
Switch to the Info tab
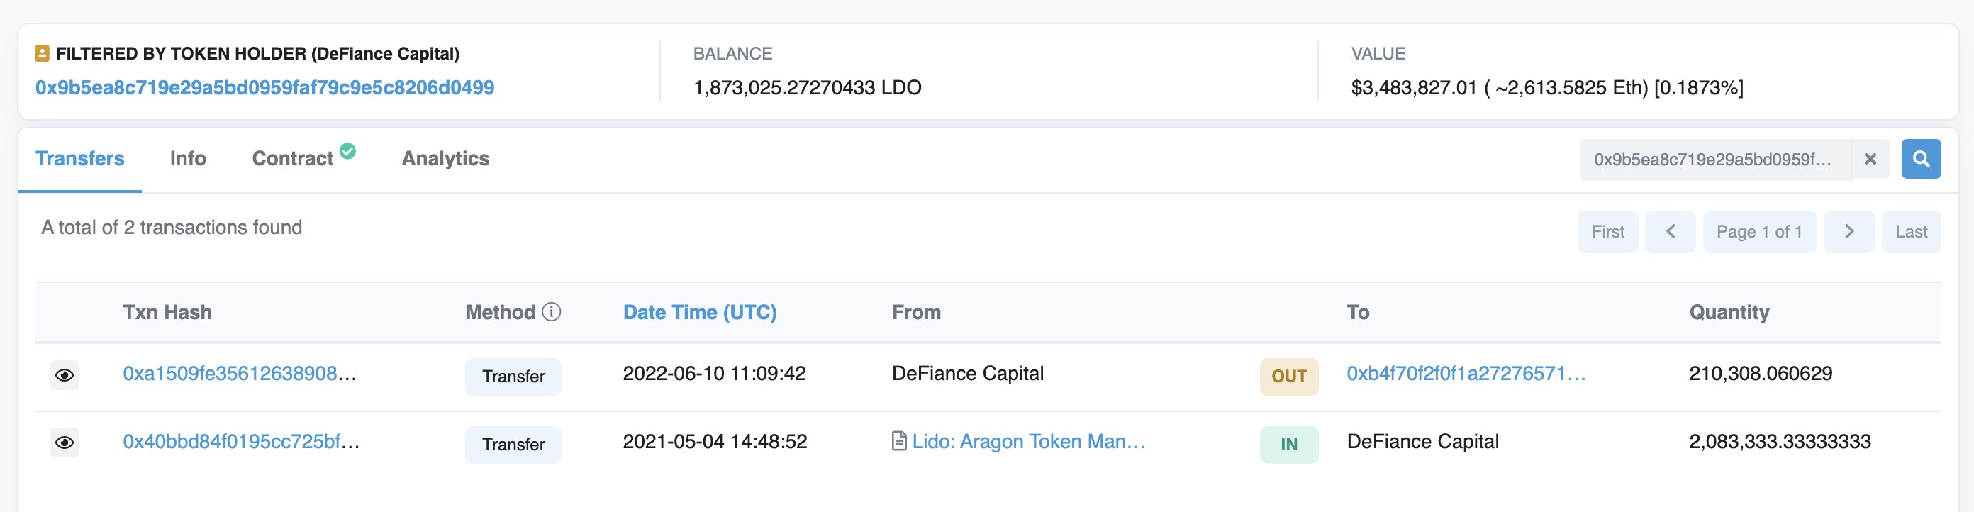coord(188,159)
